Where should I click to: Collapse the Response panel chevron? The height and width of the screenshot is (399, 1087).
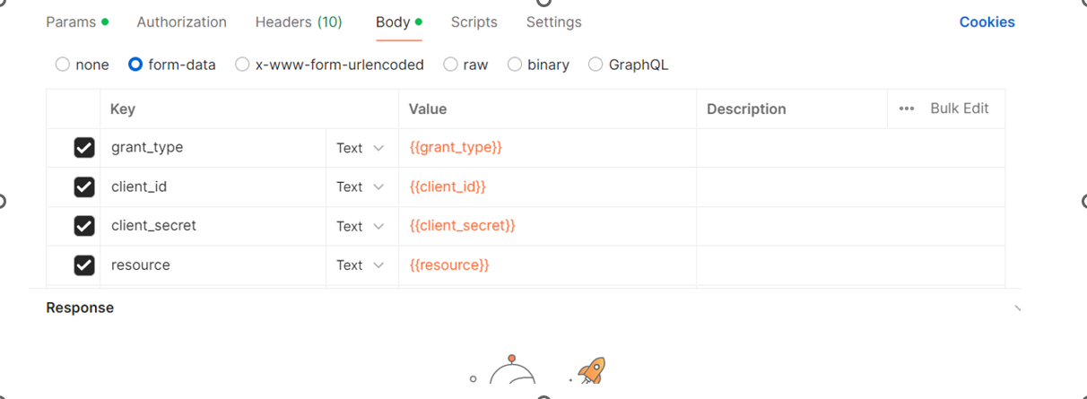1017,308
